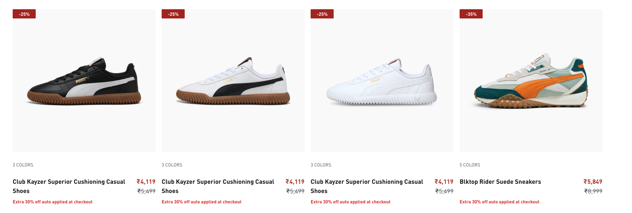Click title of white Club Kayzer with black stripe
This screenshot has width=632, height=213.
(x=218, y=186)
